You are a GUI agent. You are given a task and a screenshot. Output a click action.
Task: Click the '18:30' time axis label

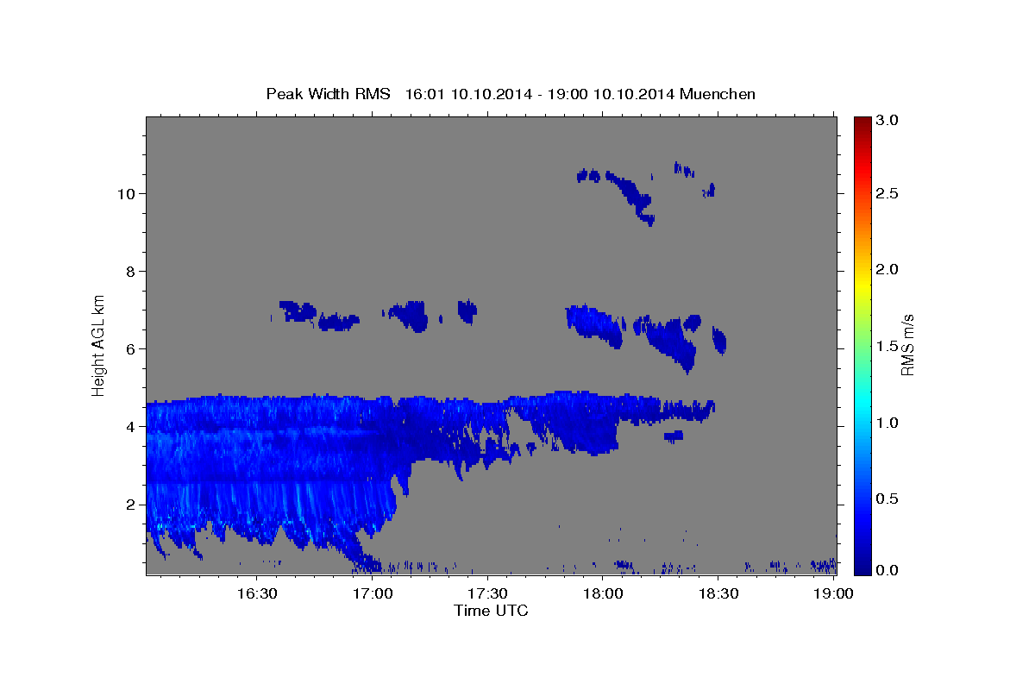718,593
